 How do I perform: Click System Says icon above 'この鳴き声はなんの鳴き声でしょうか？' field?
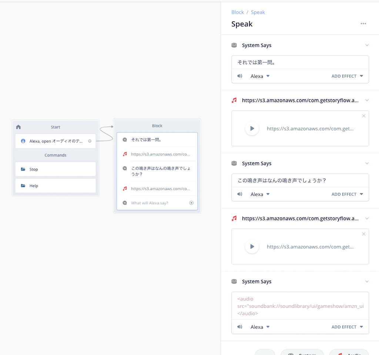coord(234,163)
